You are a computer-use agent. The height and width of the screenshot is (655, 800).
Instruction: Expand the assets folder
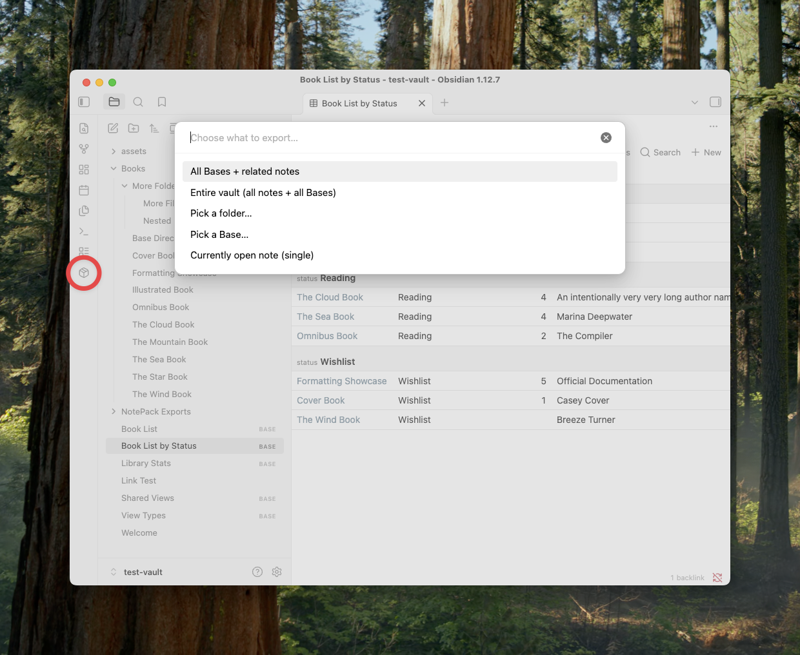114,152
